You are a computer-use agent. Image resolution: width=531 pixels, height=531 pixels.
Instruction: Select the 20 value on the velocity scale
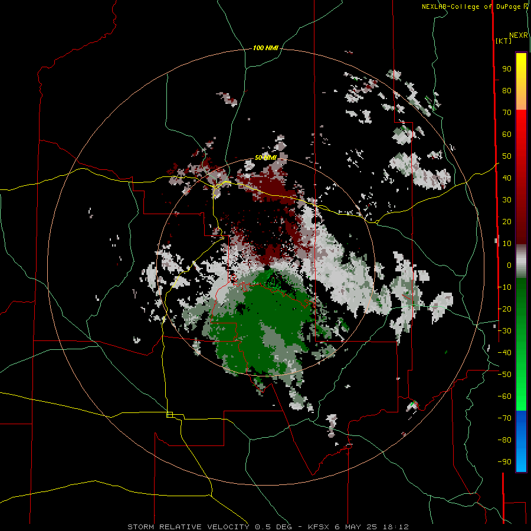(x=507, y=222)
